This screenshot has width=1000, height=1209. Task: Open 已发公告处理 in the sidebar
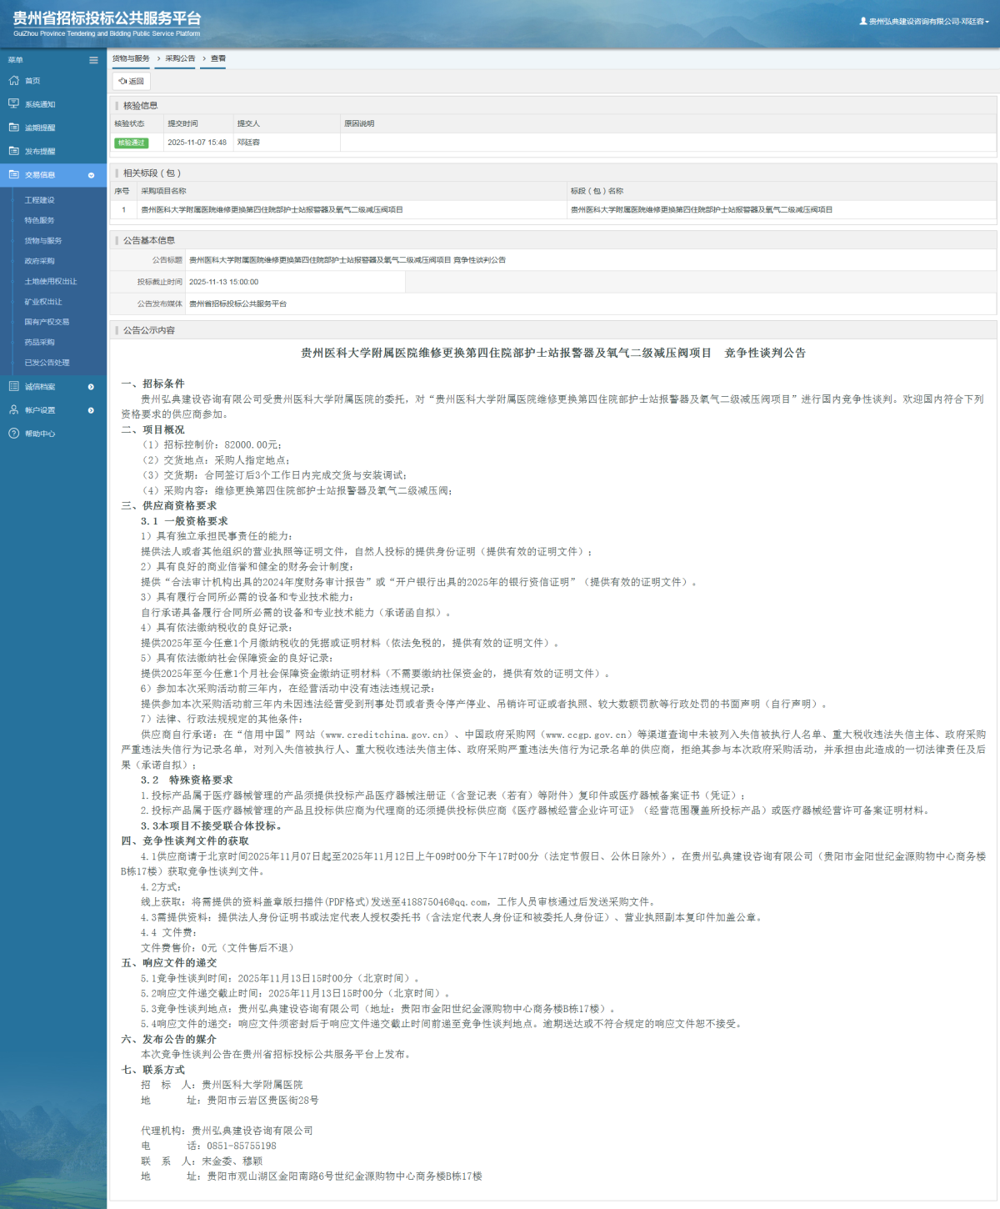47,363
